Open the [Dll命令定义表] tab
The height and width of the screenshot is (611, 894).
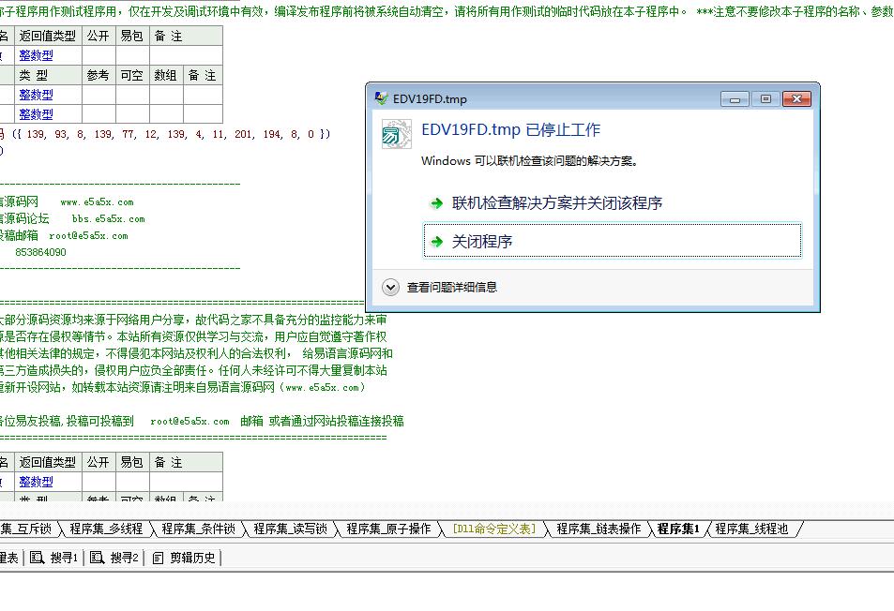pyautogui.click(x=493, y=529)
